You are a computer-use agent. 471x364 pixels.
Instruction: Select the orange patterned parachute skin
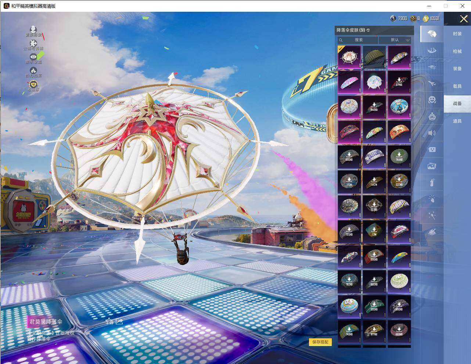[x=399, y=132]
